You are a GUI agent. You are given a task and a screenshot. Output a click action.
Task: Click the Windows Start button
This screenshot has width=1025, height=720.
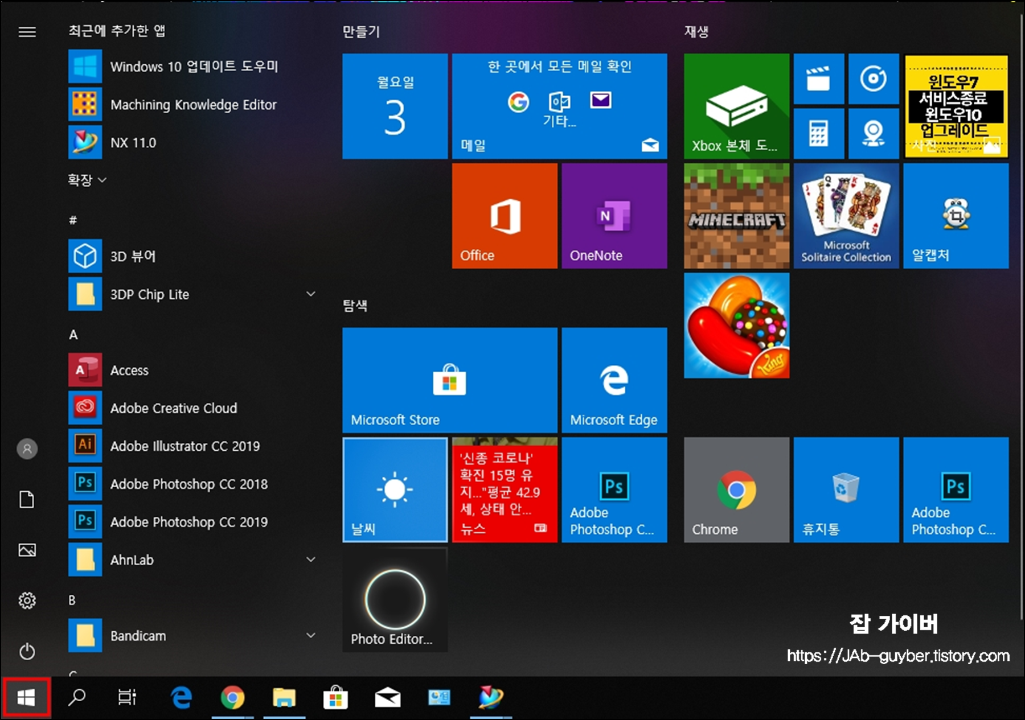point(26,697)
